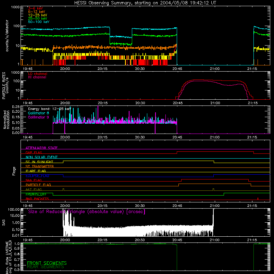Viewport: 274px width, 274px height.
Task: Click the HI channel legend label
Action: coord(37,77)
